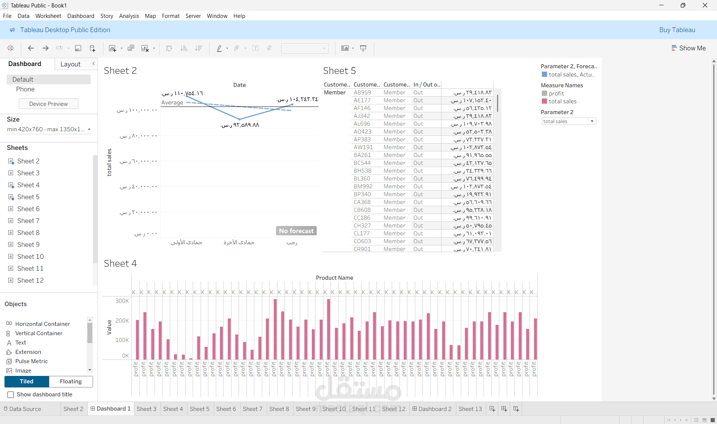
Task: Click the total sales pink color swatch
Action: tap(544, 101)
